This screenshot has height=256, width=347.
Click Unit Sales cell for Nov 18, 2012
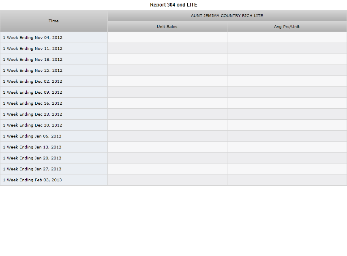point(167,59)
